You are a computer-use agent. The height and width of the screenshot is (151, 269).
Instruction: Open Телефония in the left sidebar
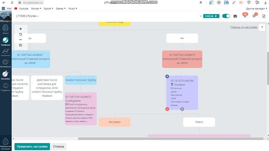point(5,41)
